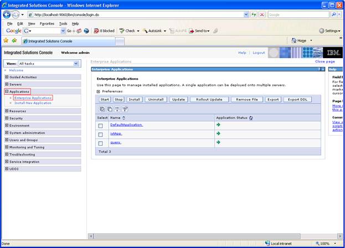
Task: Open the Edit menu
Action: pyautogui.click(x=20, y=23)
